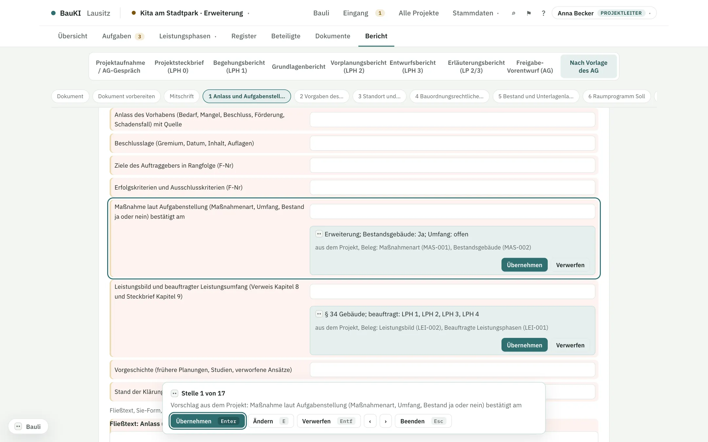This screenshot has width=708, height=442.
Task: Open Eingang in the top navigation
Action: (364, 13)
